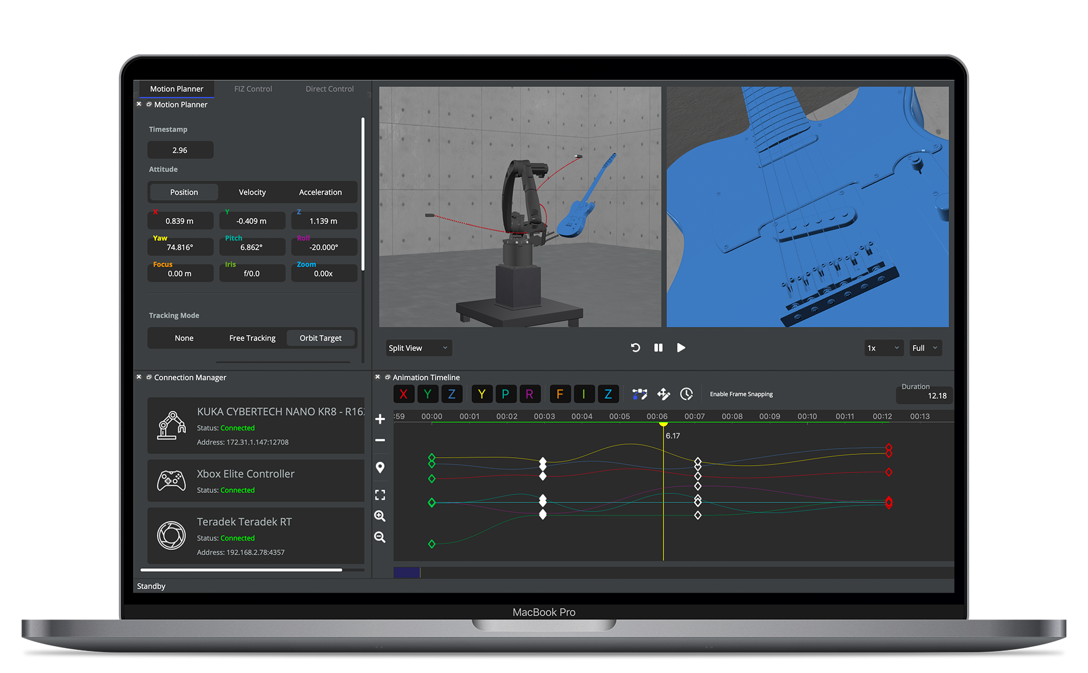The height and width of the screenshot is (673, 1088).
Task: Click the remove keyframe minus icon
Action: point(380,440)
